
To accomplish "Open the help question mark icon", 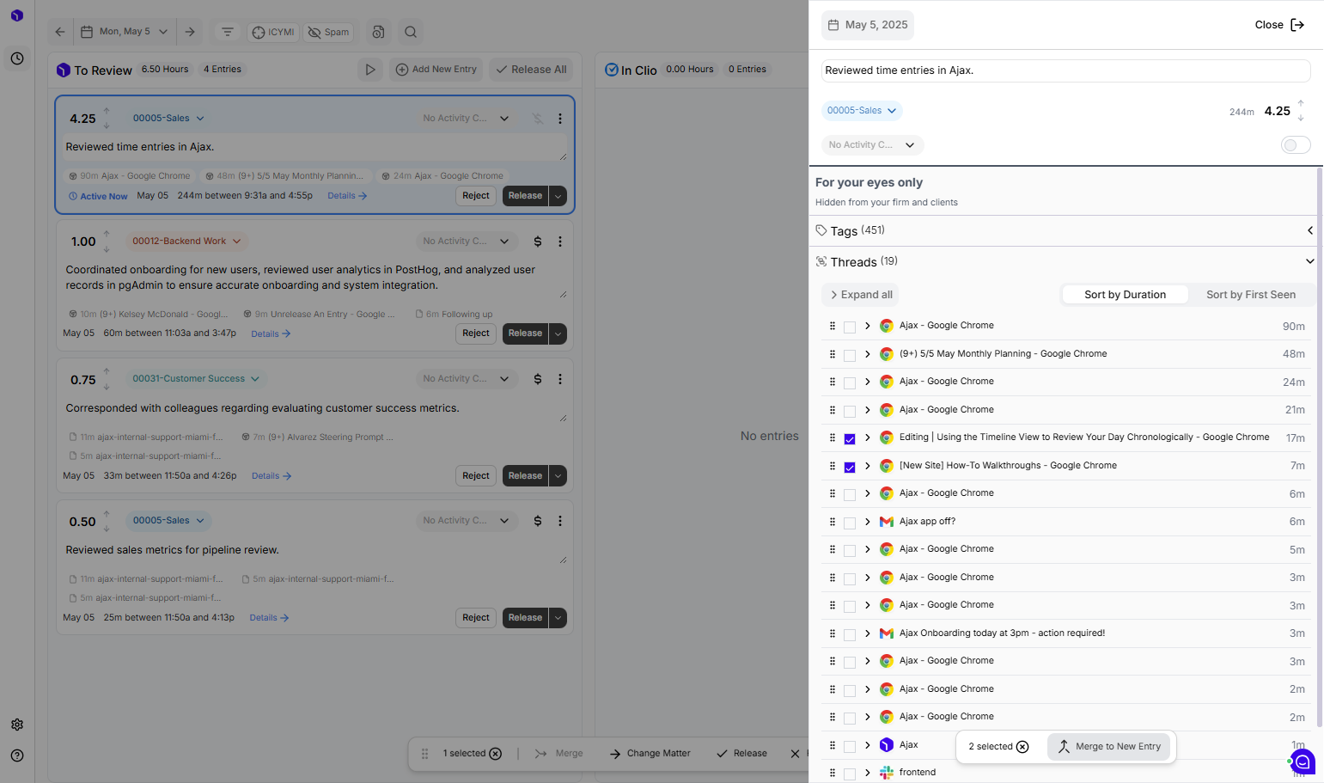I will click(17, 755).
